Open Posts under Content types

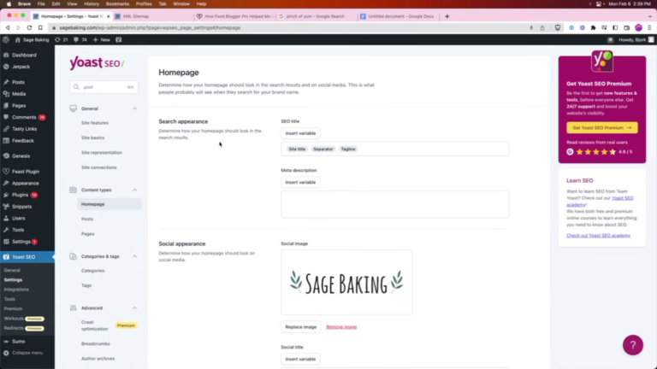pos(87,220)
